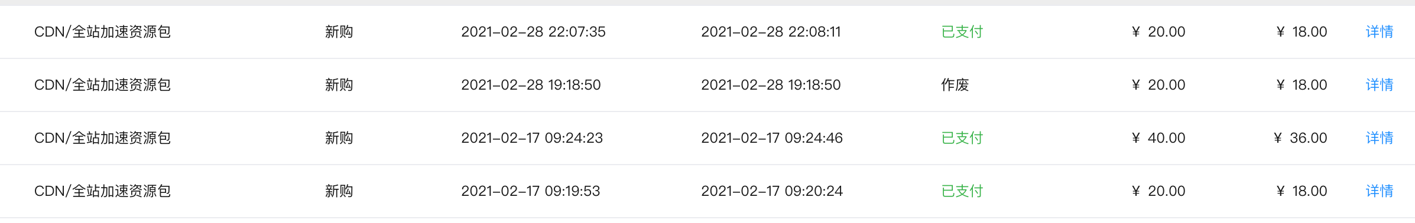Image resolution: width=1415 pixels, height=223 pixels.
Task: Open 详情 for the 作废 order
Action: tap(1379, 85)
